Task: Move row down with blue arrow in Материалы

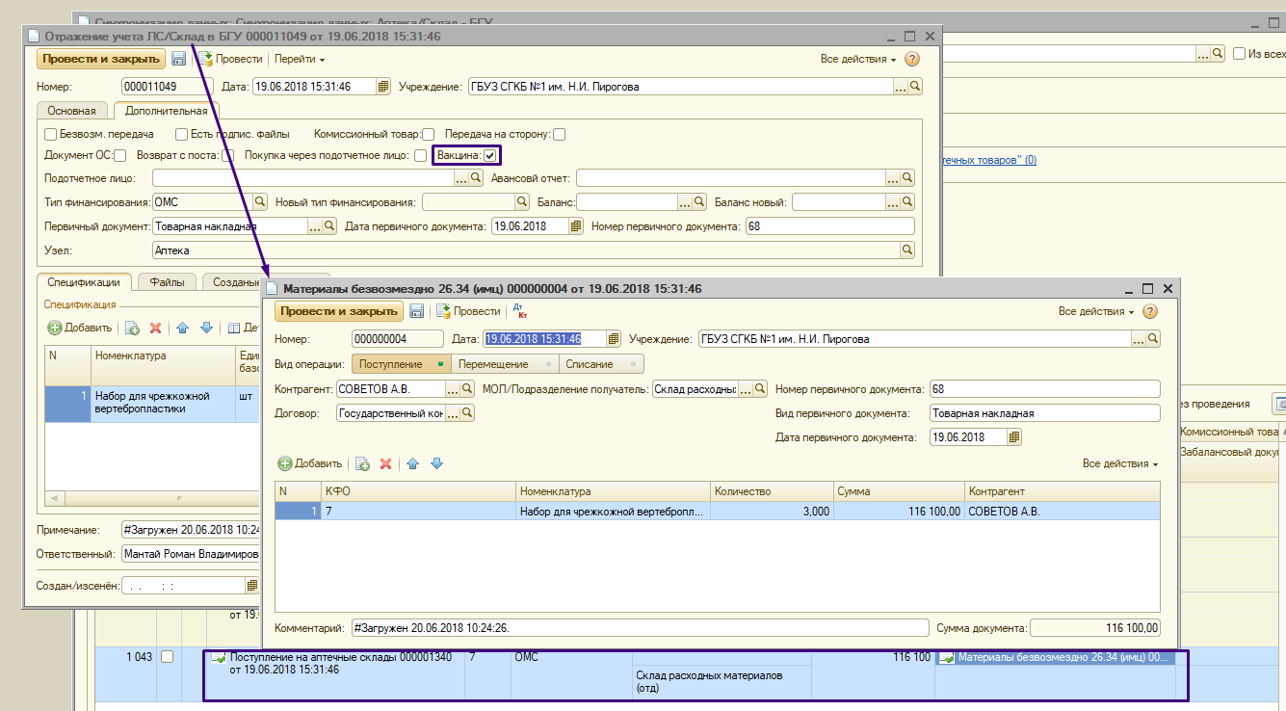Action: (436, 463)
